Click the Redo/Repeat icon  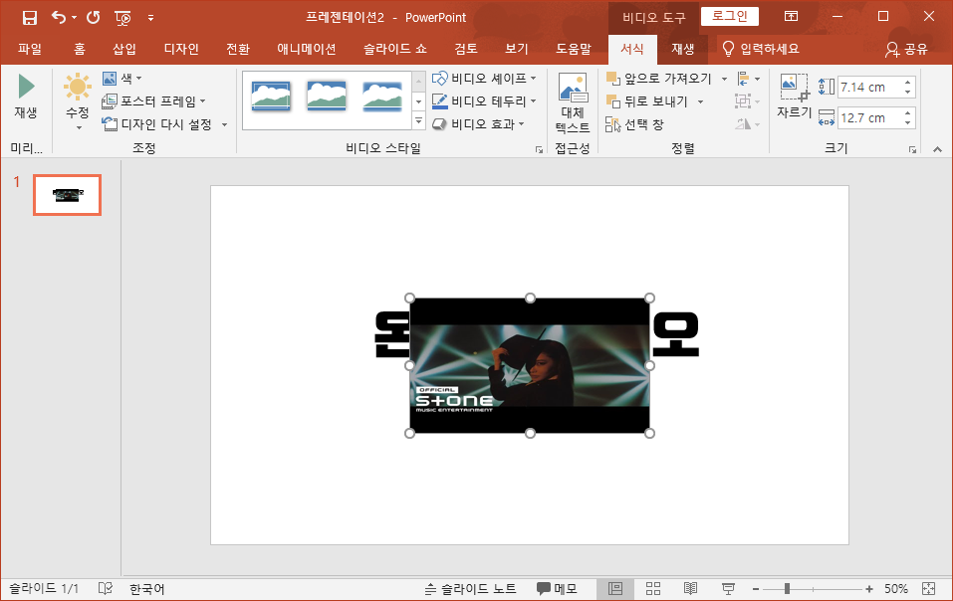coord(93,18)
